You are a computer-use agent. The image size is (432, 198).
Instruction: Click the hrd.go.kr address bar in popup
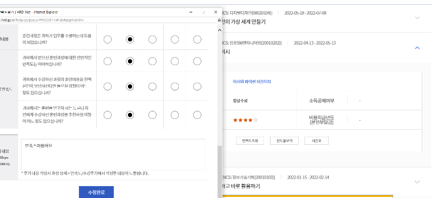(x=109, y=20)
